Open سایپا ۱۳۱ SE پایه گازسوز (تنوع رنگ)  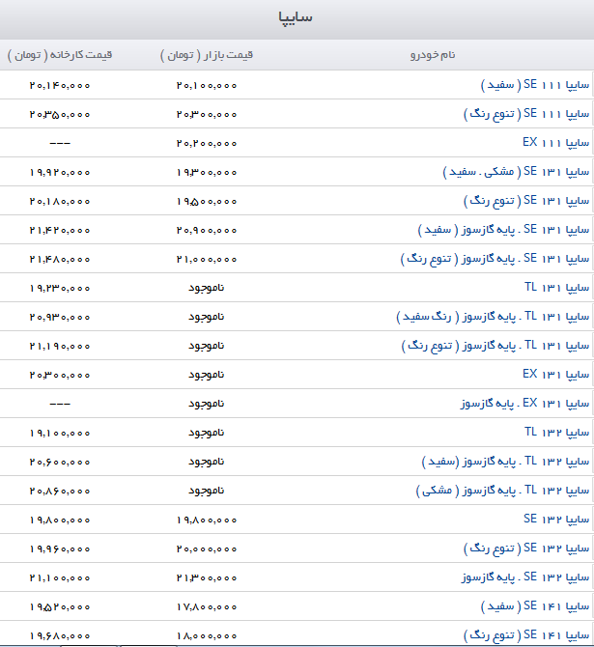495,259
